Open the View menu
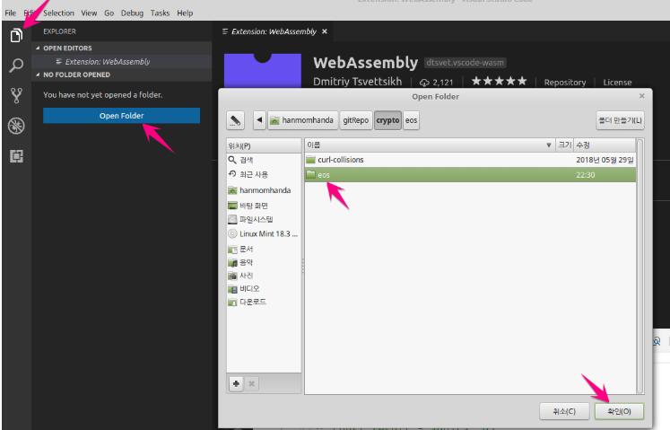 click(89, 13)
